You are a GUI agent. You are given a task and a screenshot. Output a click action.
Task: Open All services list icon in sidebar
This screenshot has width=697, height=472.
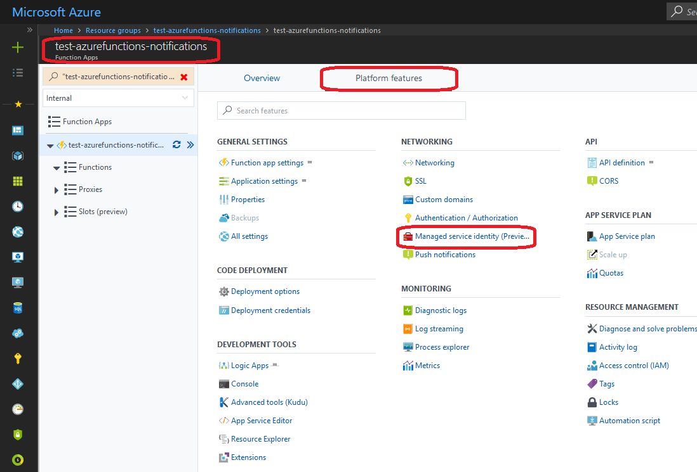click(17, 73)
